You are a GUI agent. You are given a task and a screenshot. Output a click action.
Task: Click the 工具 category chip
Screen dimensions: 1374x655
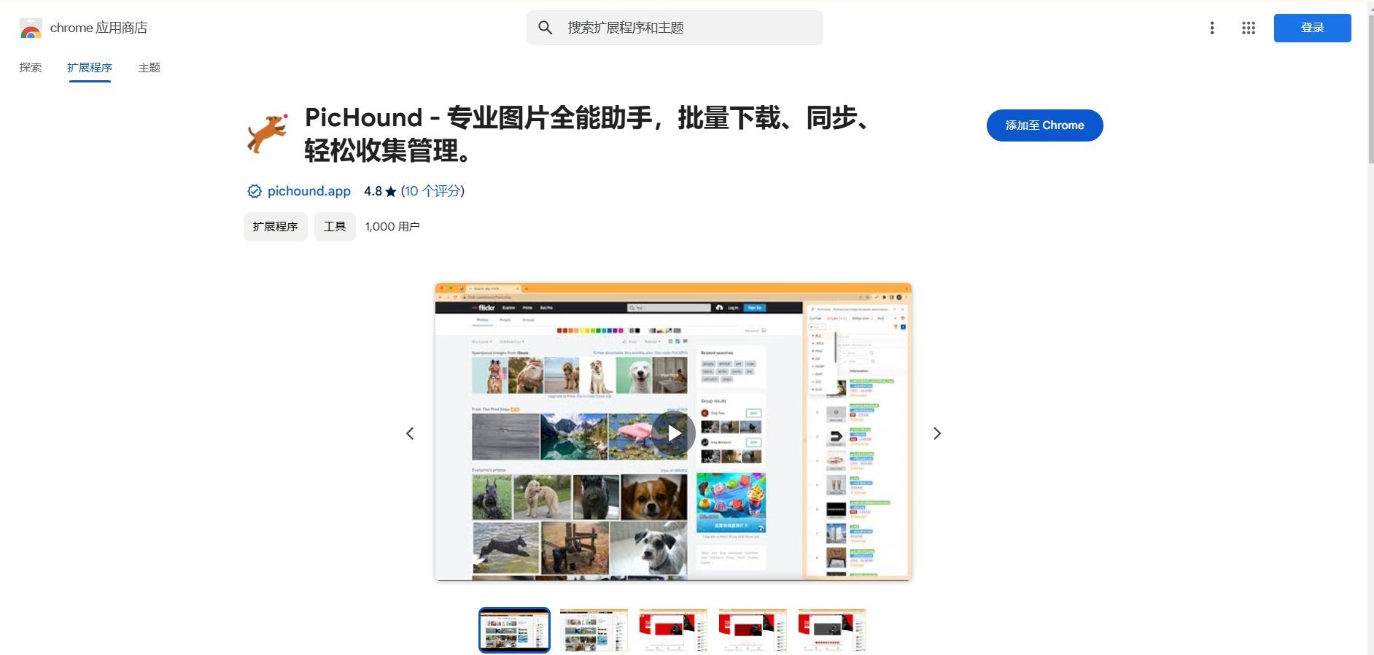pos(335,227)
